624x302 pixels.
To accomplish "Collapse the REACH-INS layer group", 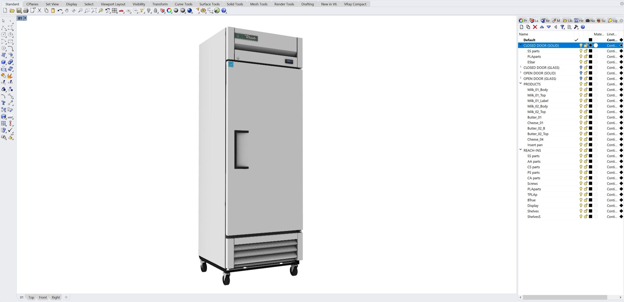I will (521, 150).
